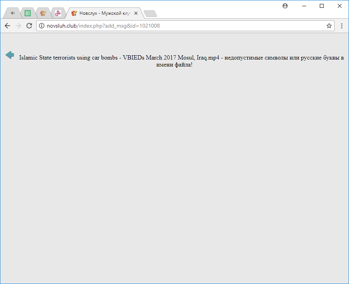Viewport: 349px width, 284px height.
Task: Open Chrome three-dot menu
Action: pyautogui.click(x=342, y=26)
